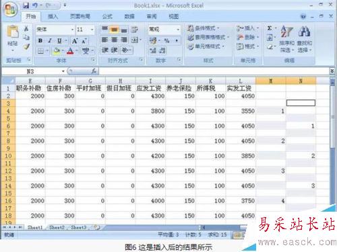Align text left
Screen dimensions: 337x252
104,40
